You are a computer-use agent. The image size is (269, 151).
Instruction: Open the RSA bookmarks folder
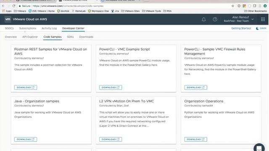(167, 11)
